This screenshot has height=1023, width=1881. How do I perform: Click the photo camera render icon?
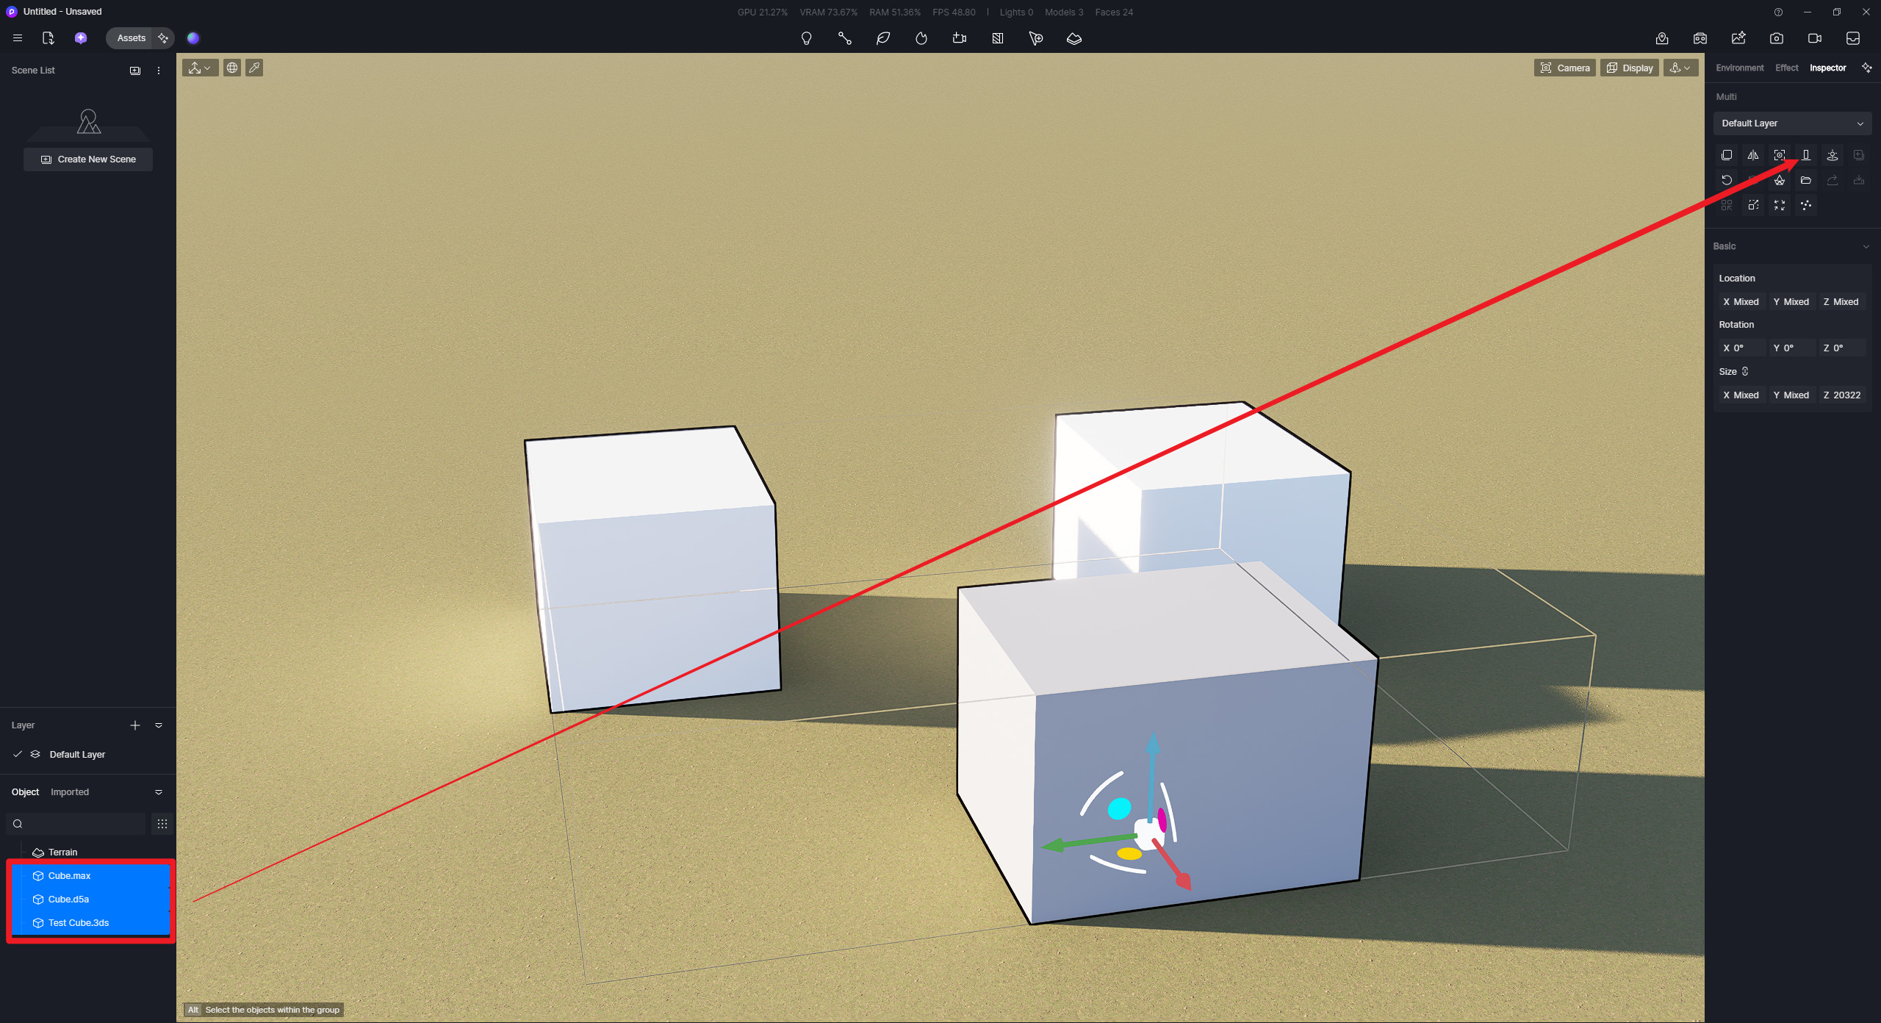point(1777,38)
